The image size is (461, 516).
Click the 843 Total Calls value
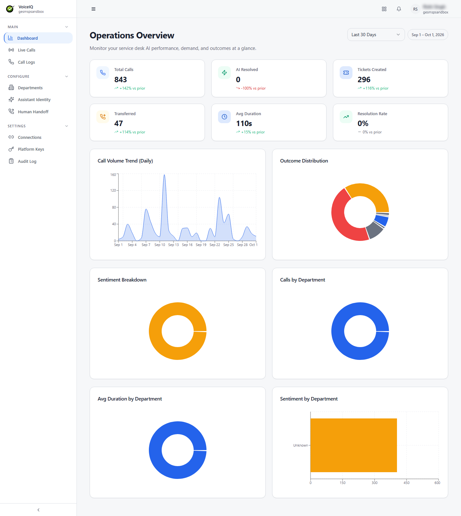click(121, 80)
